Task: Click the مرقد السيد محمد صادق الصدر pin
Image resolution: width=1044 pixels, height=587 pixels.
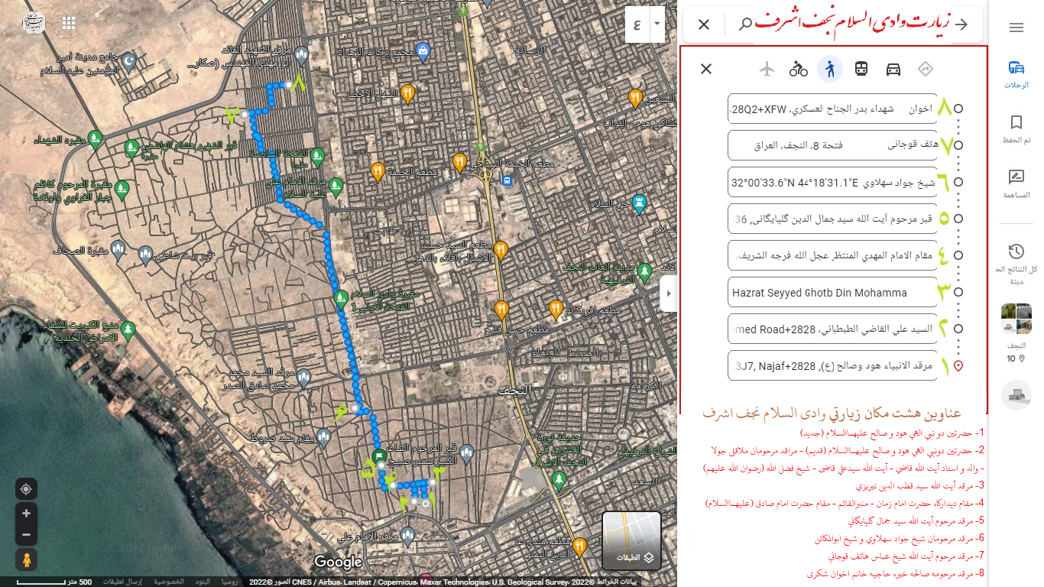Action: pyautogui.click(x=303, y=378)
